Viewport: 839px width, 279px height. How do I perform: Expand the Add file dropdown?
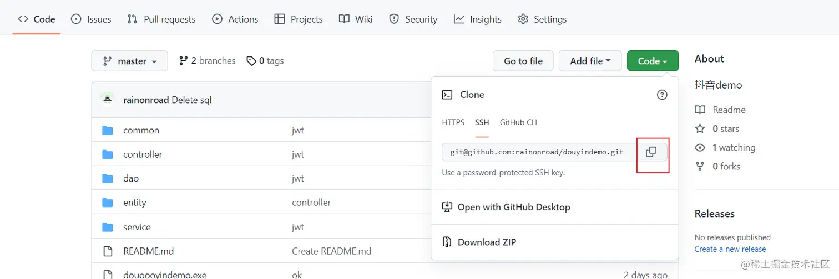tap(590, 61)
